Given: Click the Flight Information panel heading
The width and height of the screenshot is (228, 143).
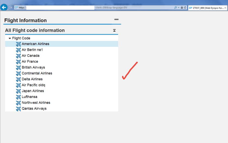Looking at the screenshot, I should click(x=26, y=20).
